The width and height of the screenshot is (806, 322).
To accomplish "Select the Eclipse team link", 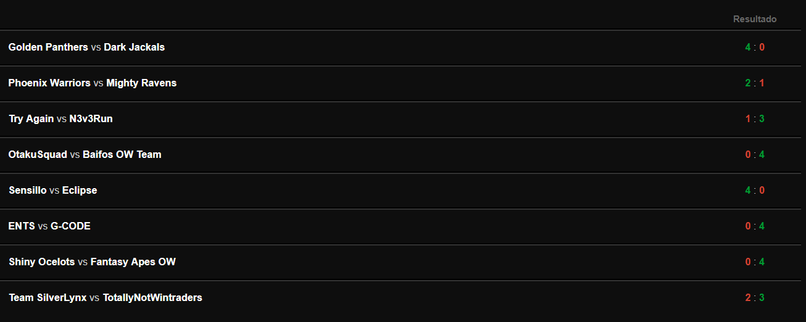I will pos(80,190).
